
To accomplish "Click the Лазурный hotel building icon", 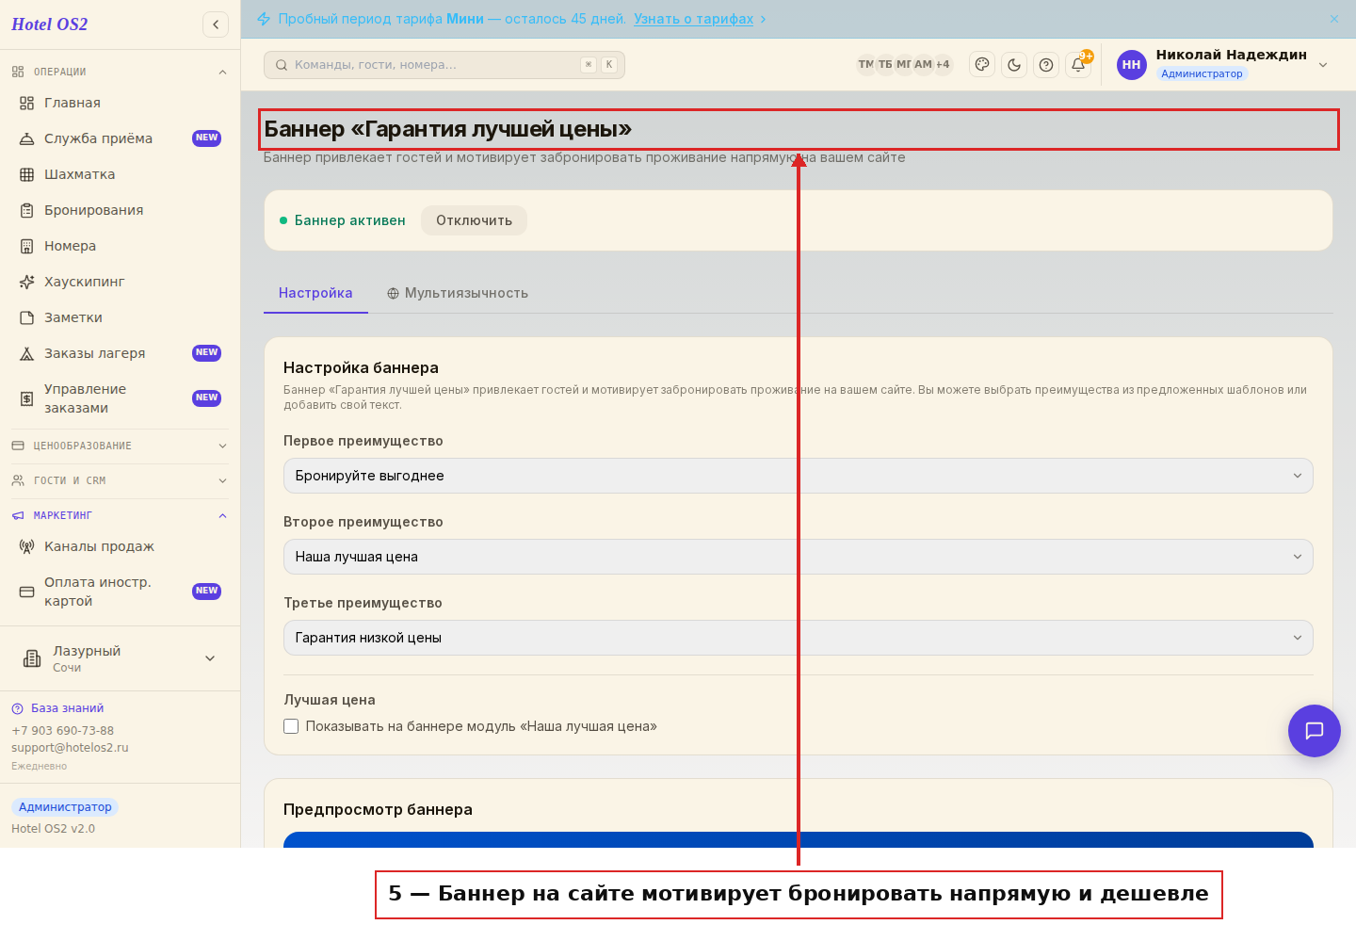I will click(x=32, y=658).
